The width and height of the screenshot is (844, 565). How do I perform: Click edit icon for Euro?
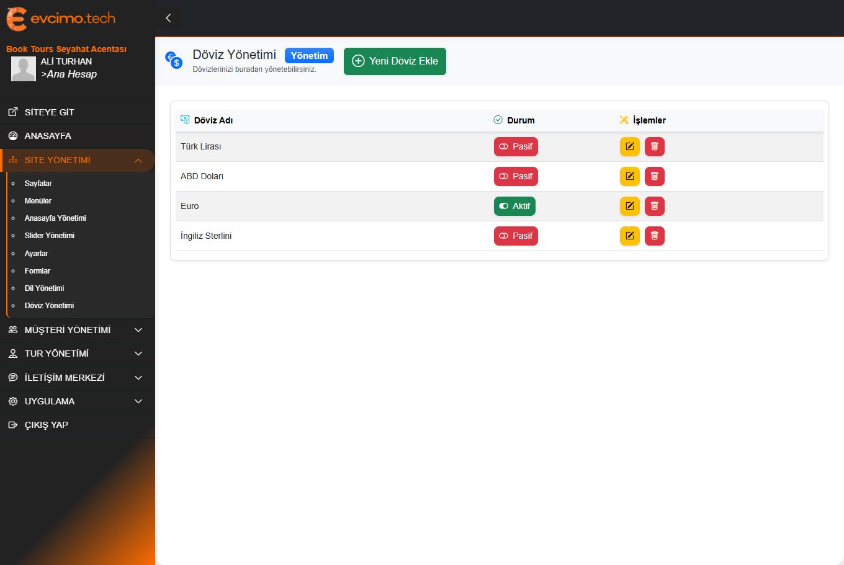pos(629,207)
